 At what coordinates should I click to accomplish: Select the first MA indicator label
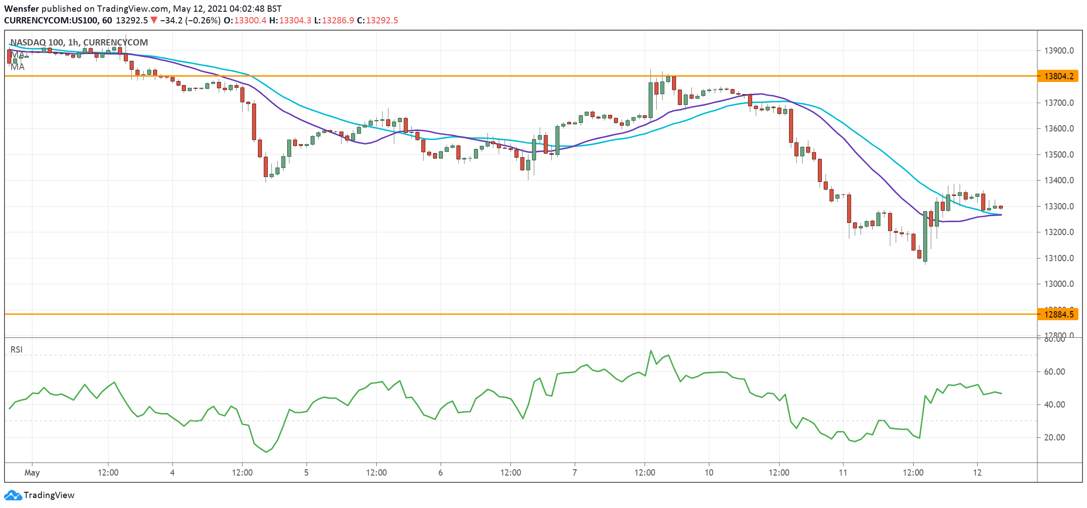18,55
